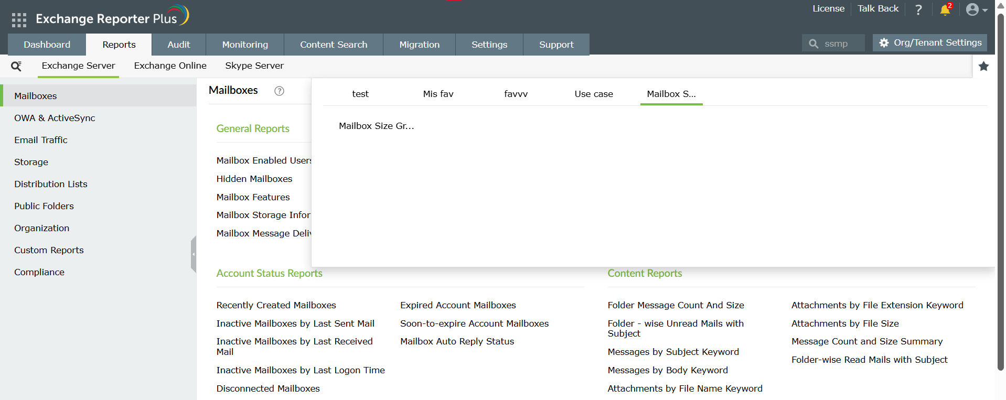This screenshot has height=400, width=1006.
Task: Open Folder - wise Unread Mails with Subject
Action: (676, 328)
